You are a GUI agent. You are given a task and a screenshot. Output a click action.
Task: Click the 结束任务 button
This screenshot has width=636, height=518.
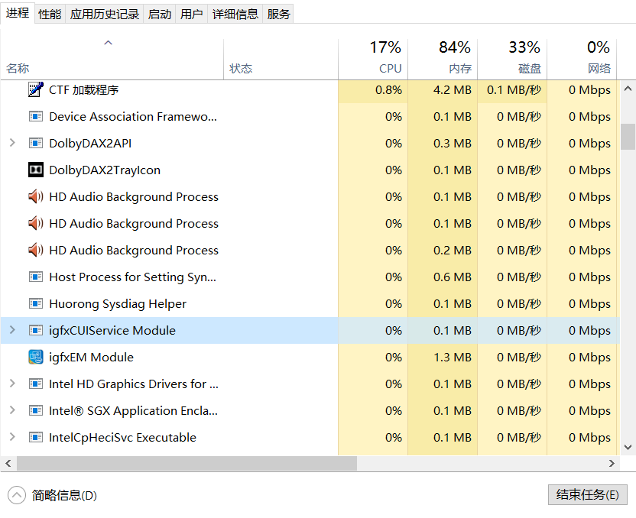click(587, 495)
